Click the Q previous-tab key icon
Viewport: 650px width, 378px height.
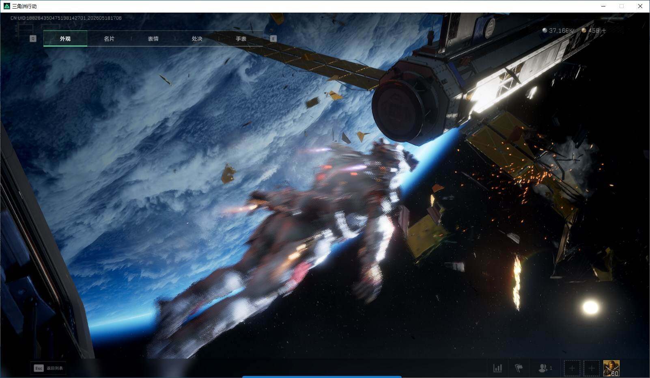[x=33, y=39]
